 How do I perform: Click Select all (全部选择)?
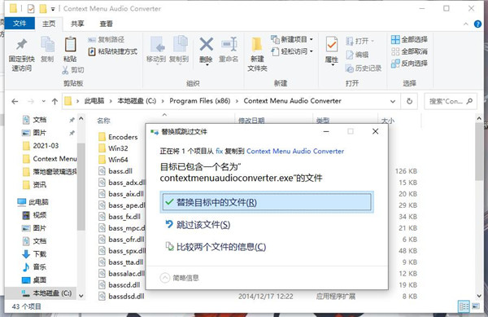pos(409,39)
